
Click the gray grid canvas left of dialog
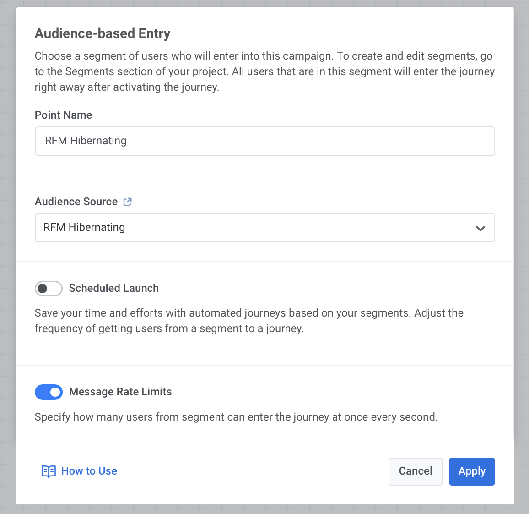(x=7, y=257)
